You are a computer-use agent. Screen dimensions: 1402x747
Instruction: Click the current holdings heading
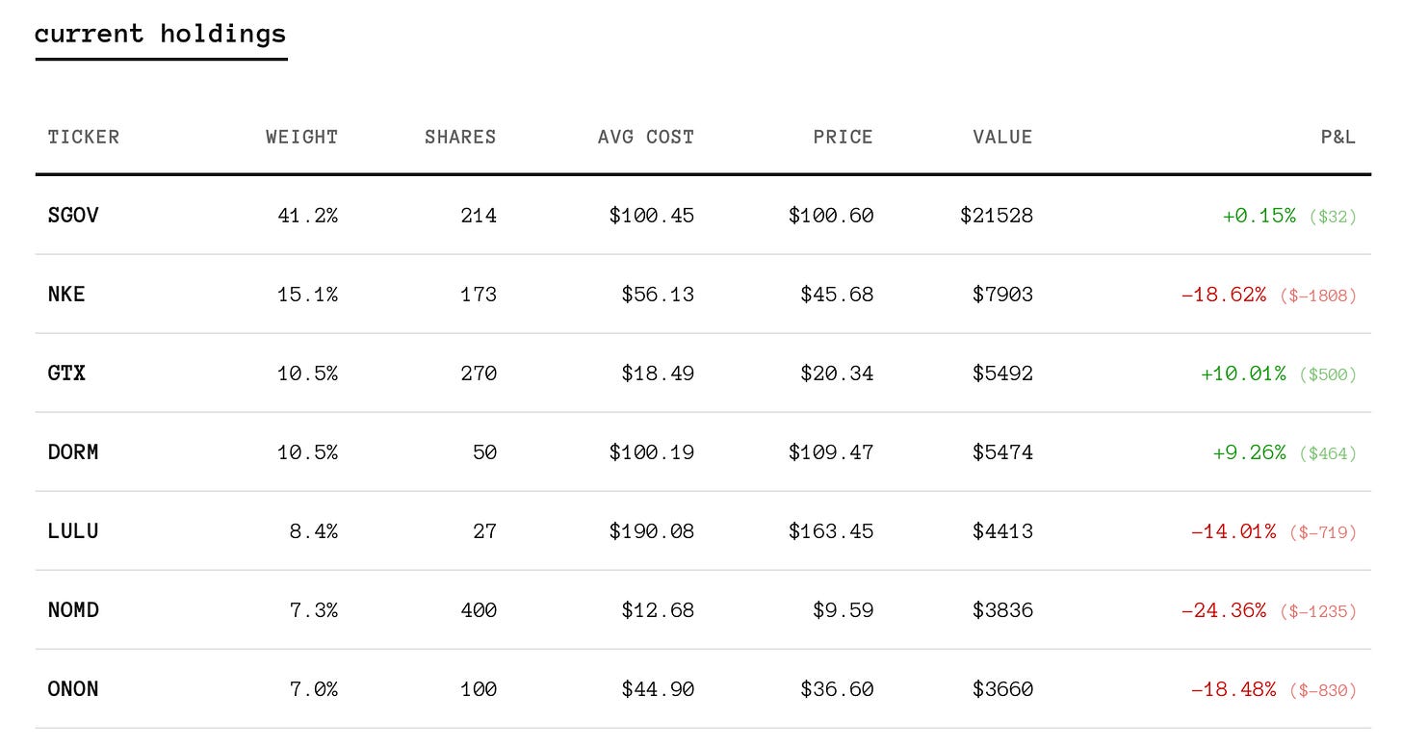point(161,34)
